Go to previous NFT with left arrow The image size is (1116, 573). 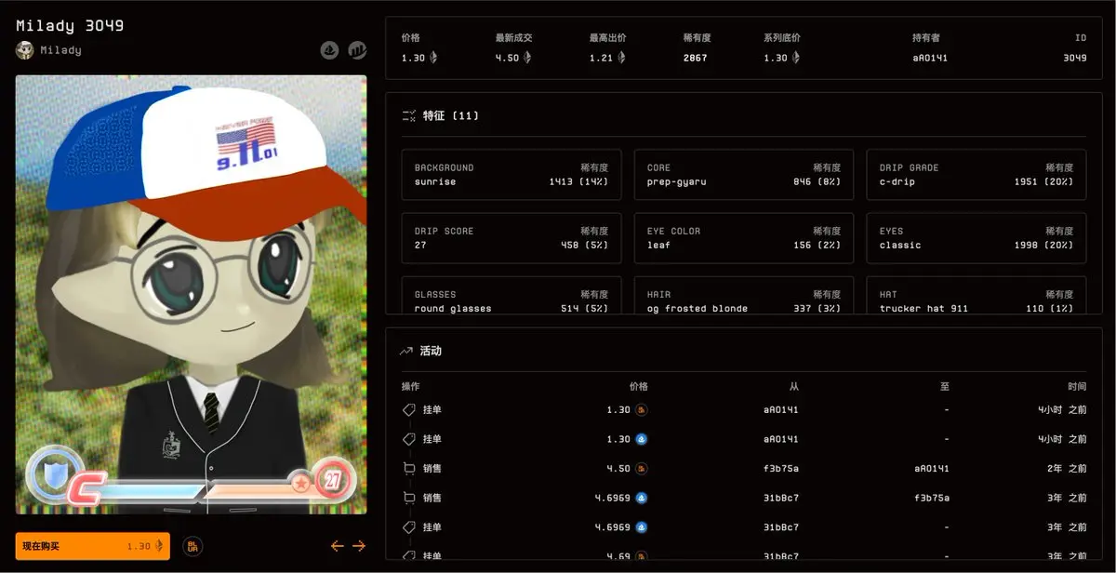point(338,547)
